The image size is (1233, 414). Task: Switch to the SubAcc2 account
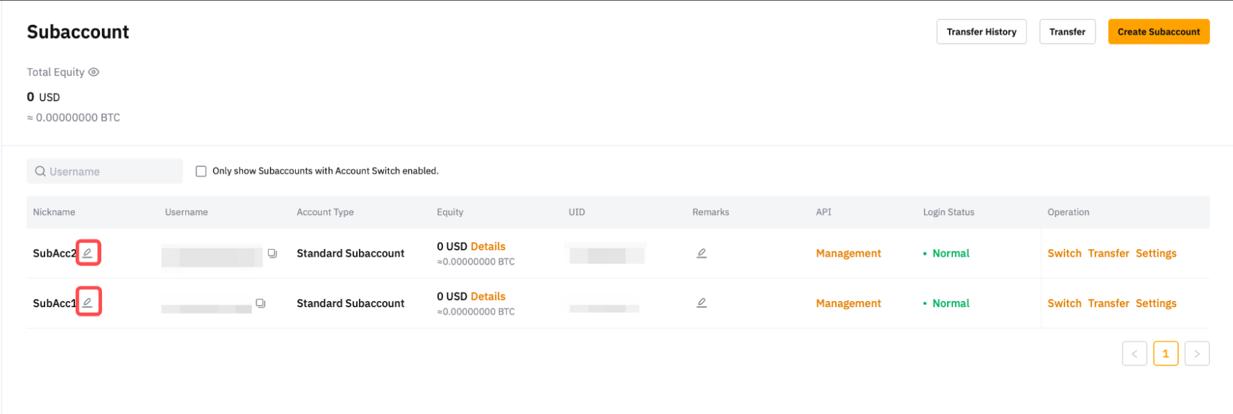pos(1064,253)
